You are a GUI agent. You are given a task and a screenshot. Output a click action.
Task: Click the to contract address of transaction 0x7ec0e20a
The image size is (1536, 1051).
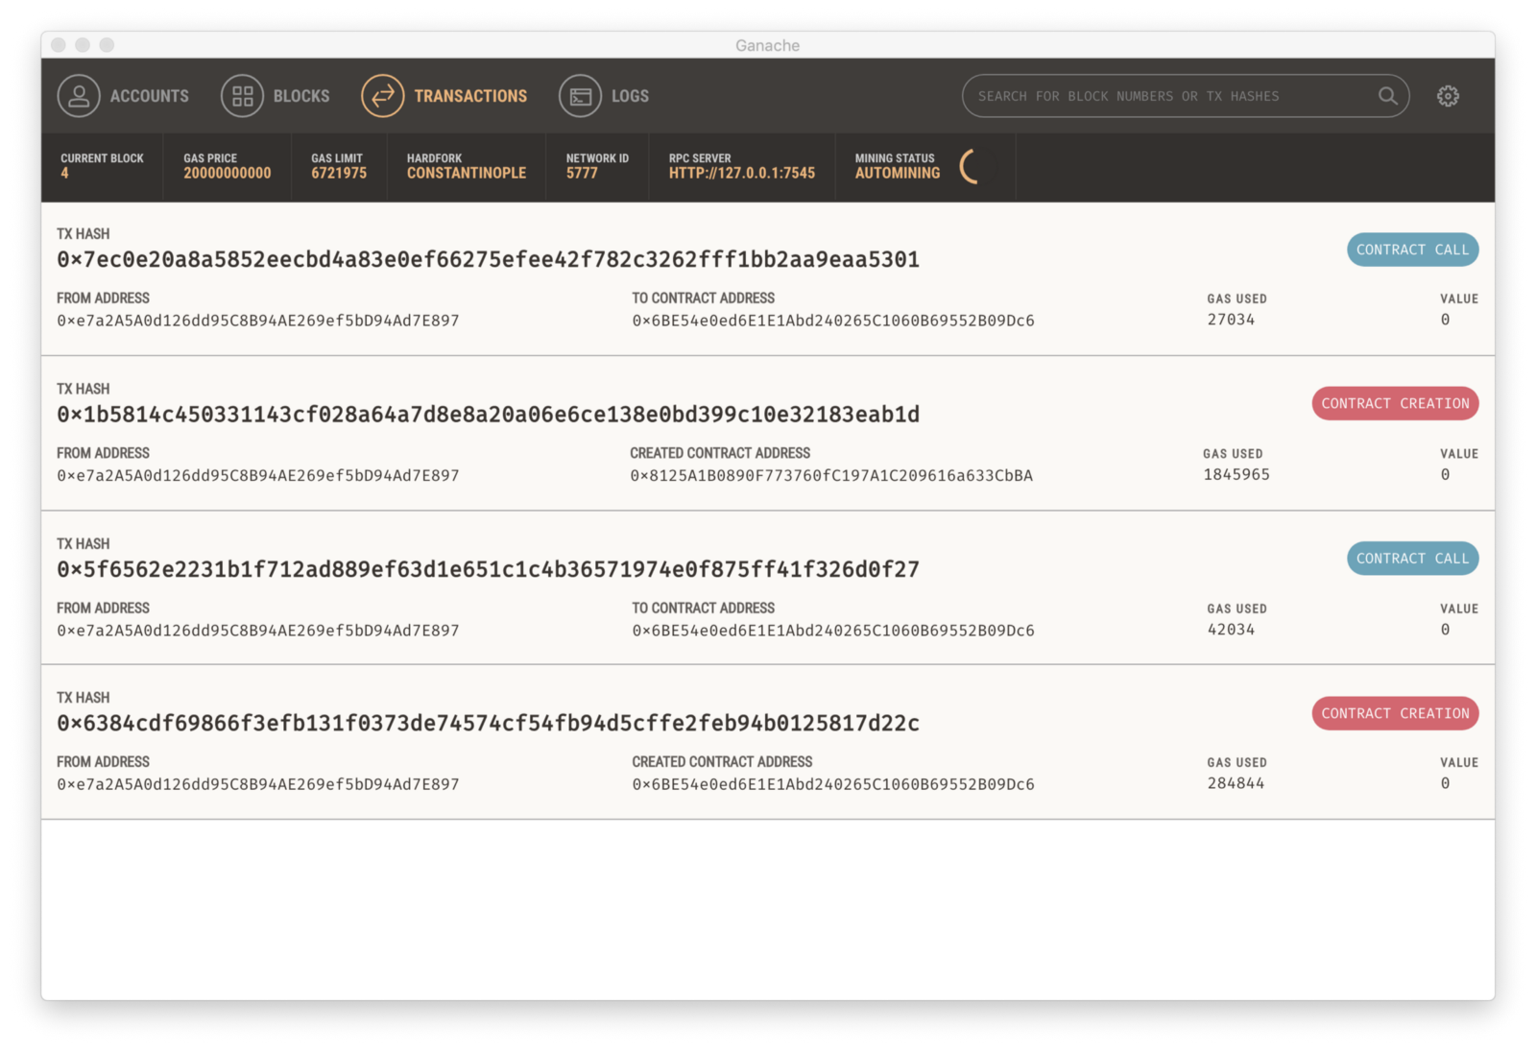tap(833, 321)
